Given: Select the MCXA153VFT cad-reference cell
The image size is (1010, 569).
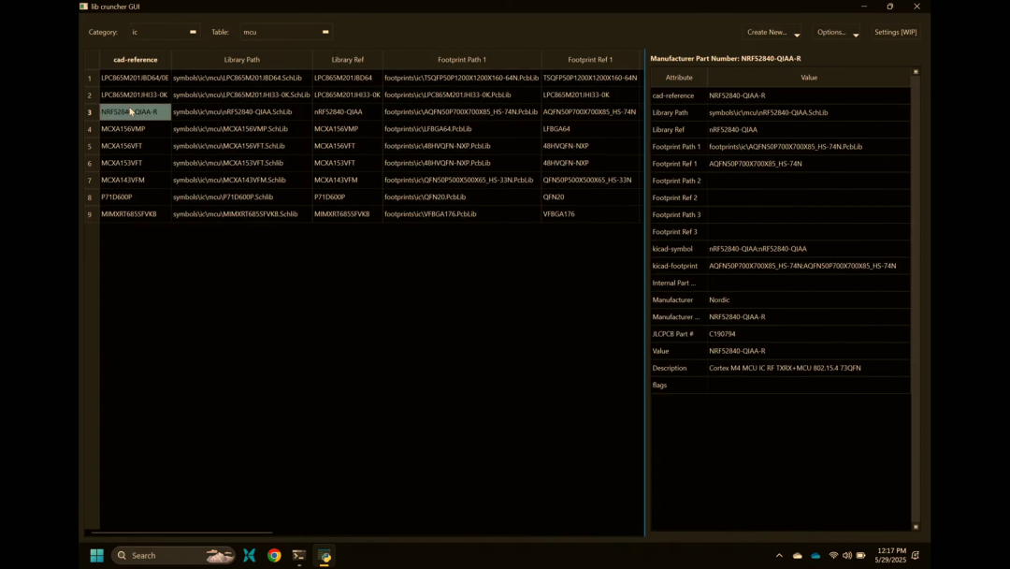Looking at the screenshot, I should 136,163.
